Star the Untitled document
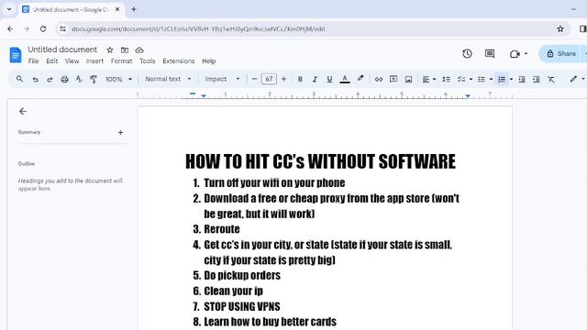Viewport: 587px width, 330px height. 110,49
